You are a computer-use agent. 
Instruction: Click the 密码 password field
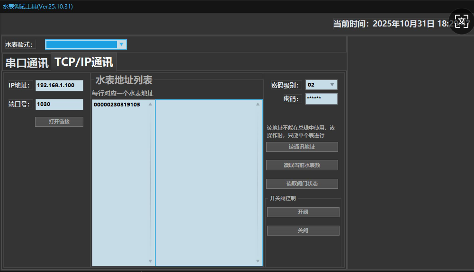click(x=322, y=99)
